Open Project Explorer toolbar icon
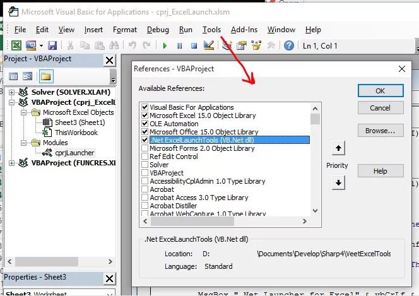The image size is (419, 296). point(227,45)
